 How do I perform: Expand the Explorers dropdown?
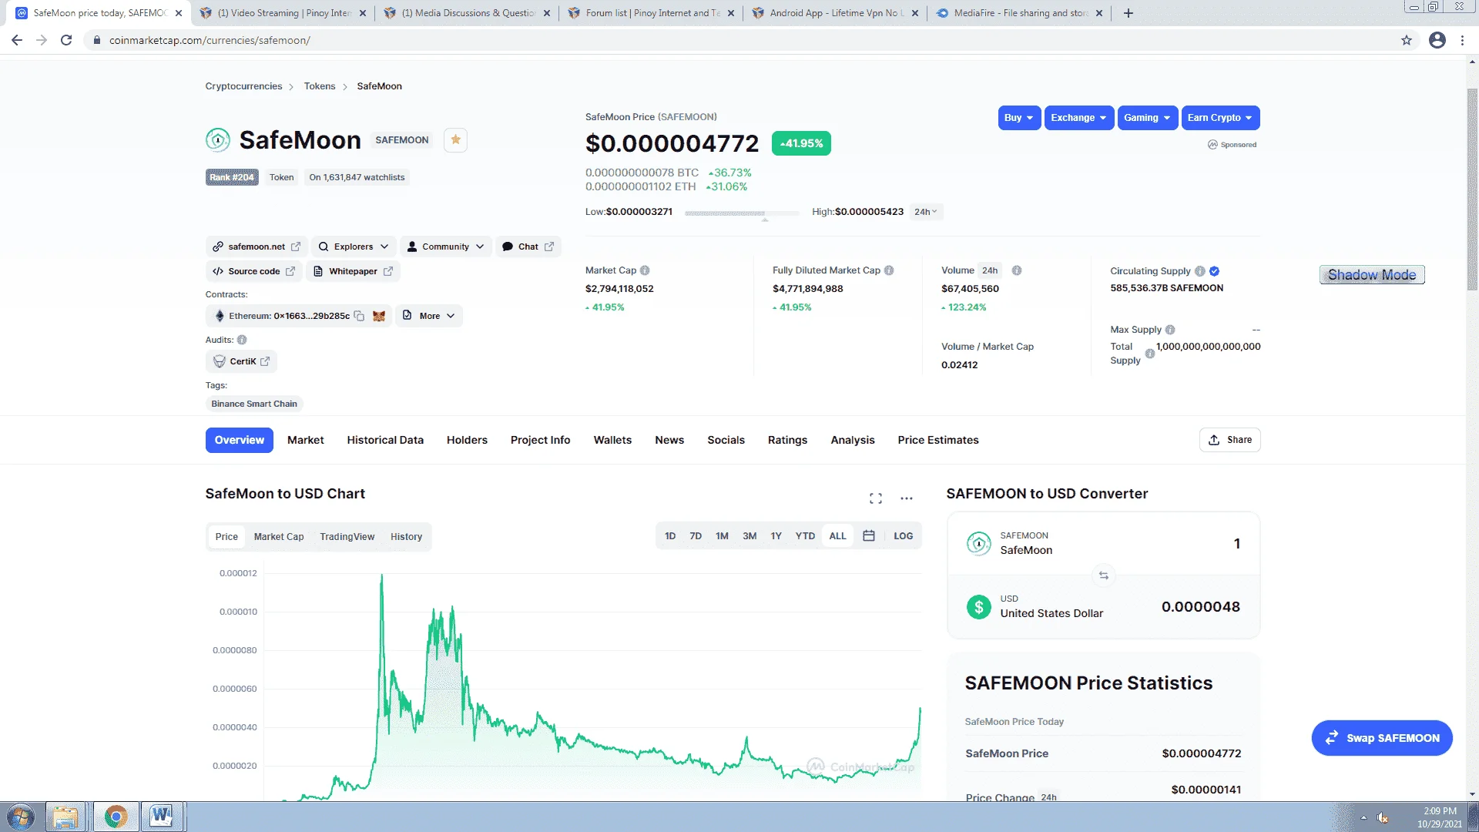[x=354, y=247]
